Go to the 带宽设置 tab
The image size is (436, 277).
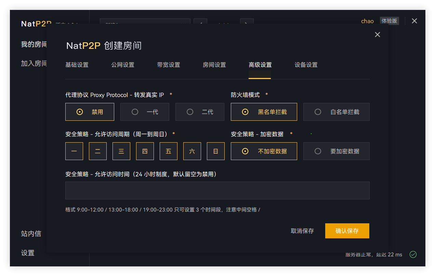tap(169, 65)
